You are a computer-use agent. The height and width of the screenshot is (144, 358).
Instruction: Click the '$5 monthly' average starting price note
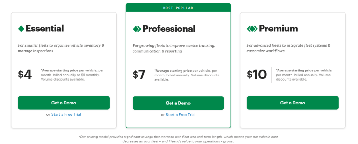[72, 75]
